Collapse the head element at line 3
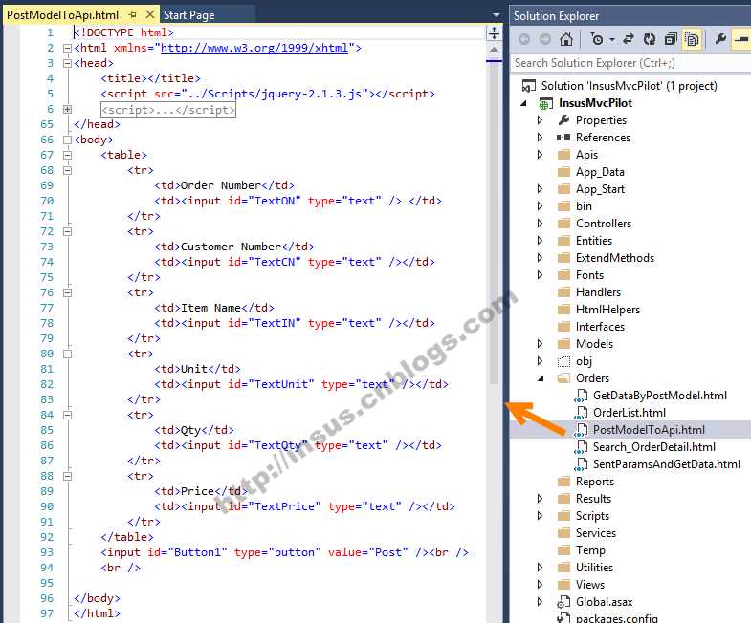 click(x=67, y=64)
